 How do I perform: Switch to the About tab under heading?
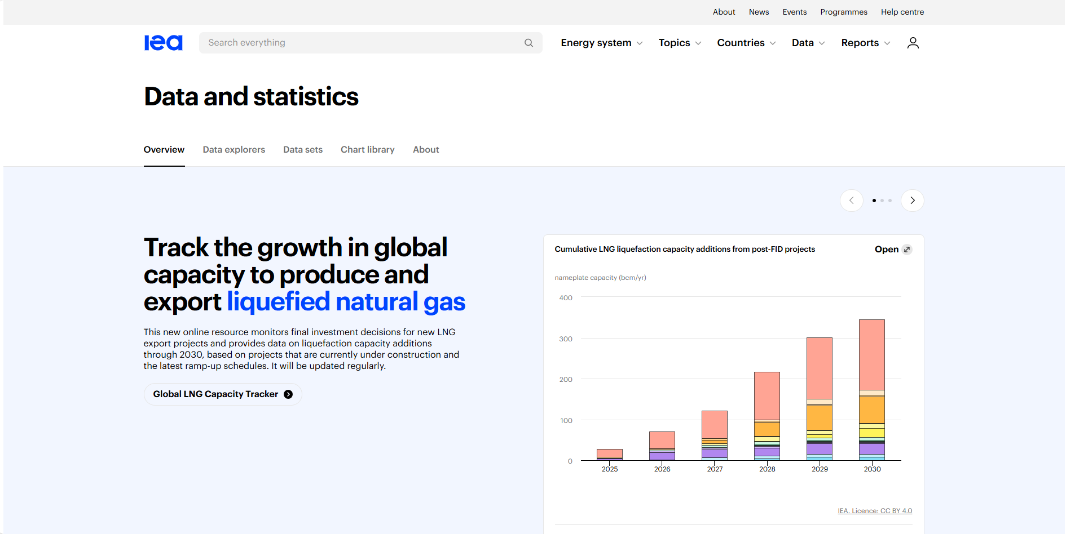[426, 150]
